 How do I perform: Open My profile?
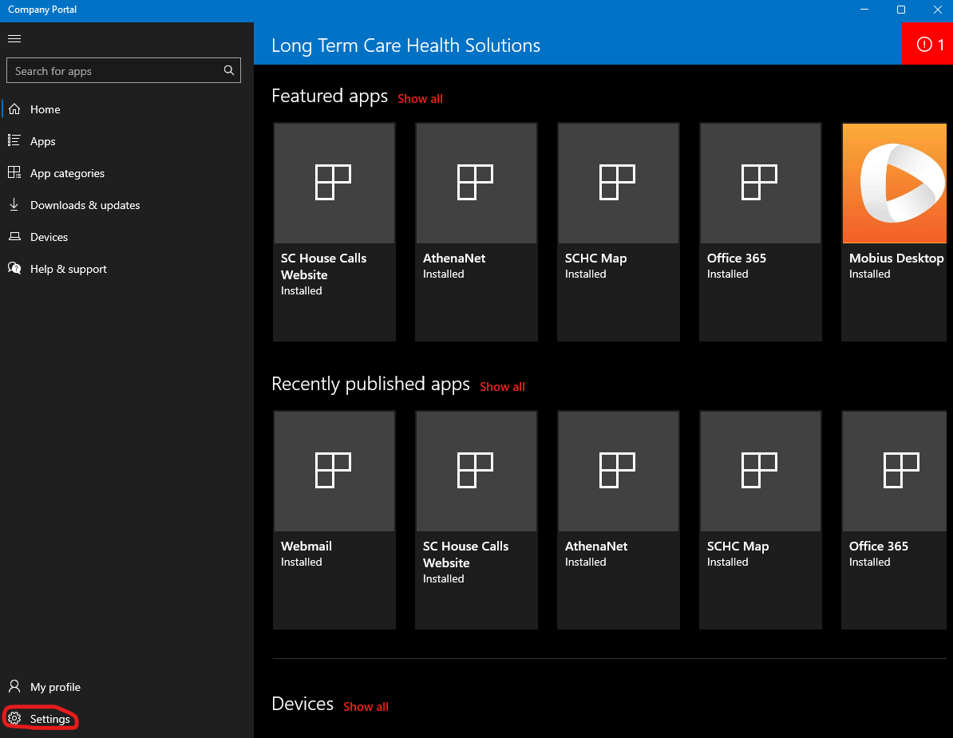(126, 687)
